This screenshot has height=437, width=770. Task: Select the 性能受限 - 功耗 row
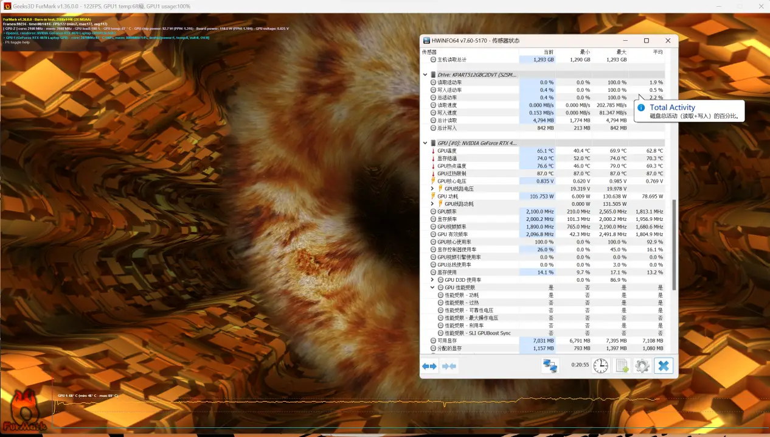pyautogui.click(x=543, y=295)
